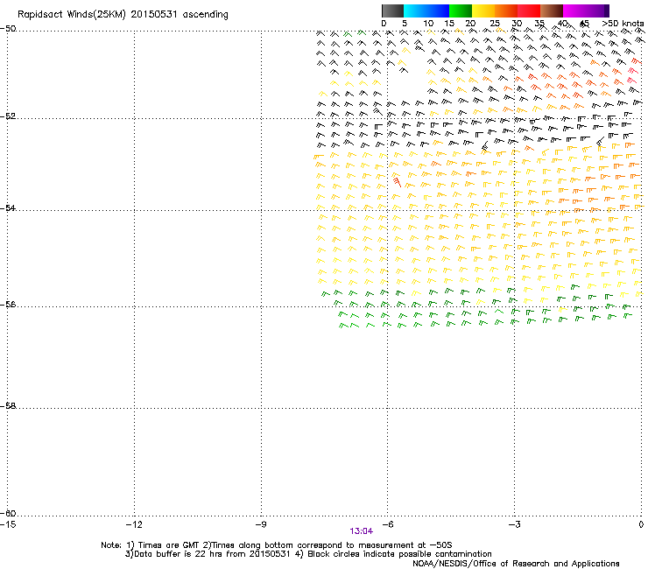Click the green 15-20 knots legend segment

coord(461,11)
